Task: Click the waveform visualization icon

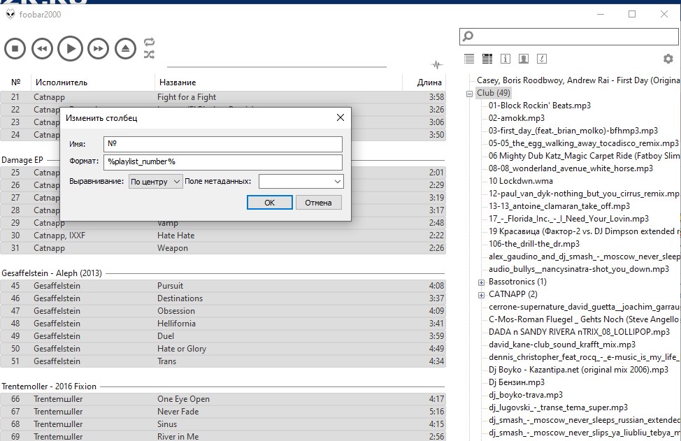Action: [x=438, y=65]
